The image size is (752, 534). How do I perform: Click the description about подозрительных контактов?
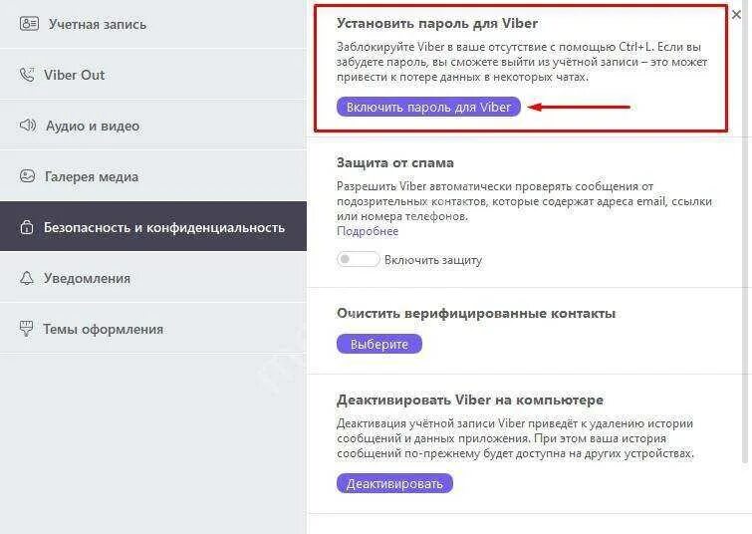click(524, 201)
